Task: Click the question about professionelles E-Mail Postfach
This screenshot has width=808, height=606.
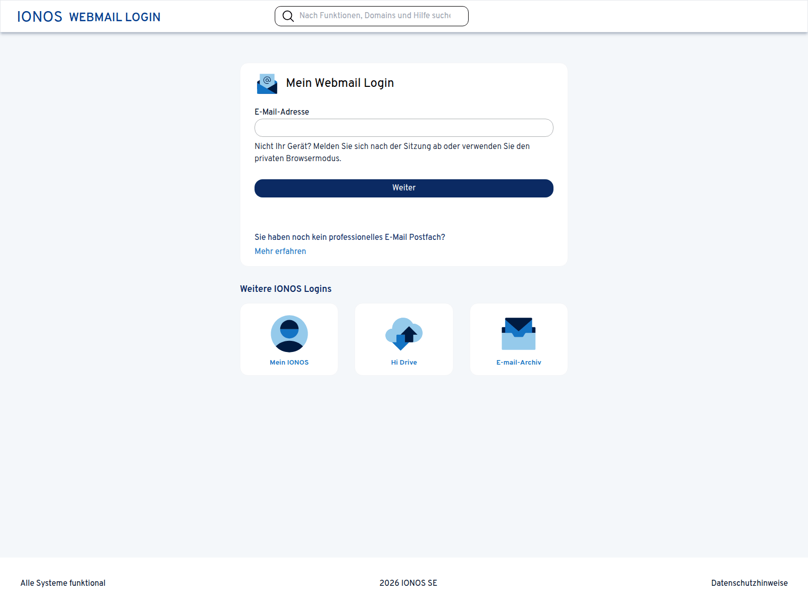Action: click(x=350, y=237)
